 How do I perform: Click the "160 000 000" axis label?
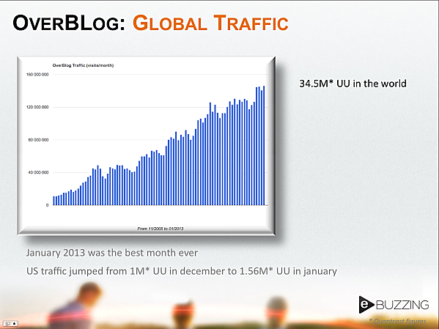[37, 75]
